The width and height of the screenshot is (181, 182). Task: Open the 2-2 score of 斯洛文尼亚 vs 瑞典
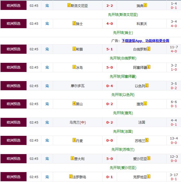click(x=109, y=5)
